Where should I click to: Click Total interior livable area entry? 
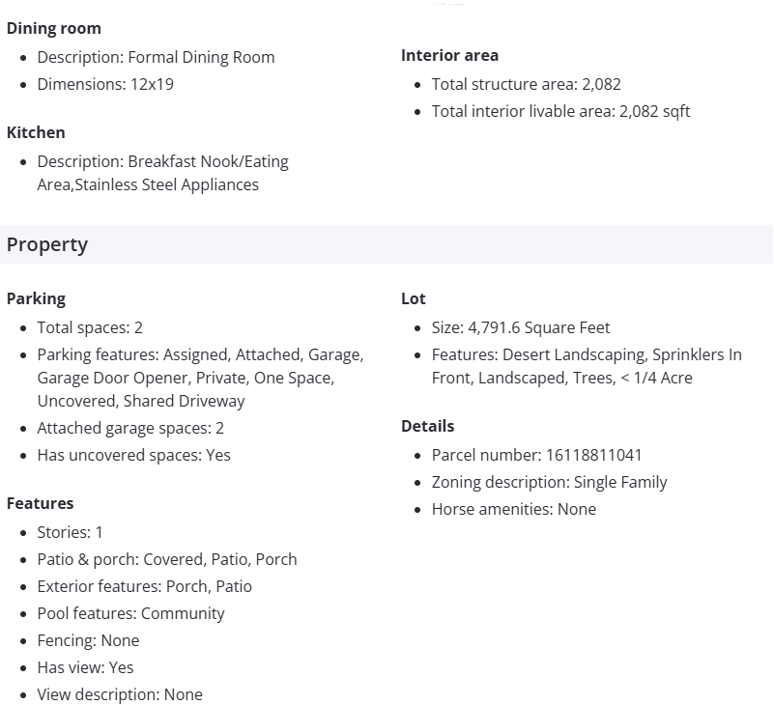point(560,111)
